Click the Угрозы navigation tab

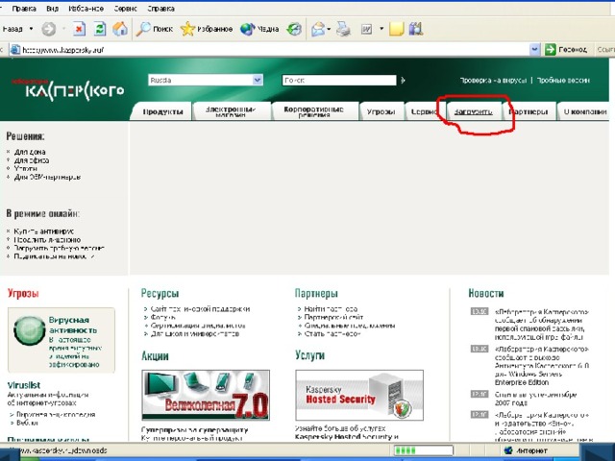tap(381, 111)
